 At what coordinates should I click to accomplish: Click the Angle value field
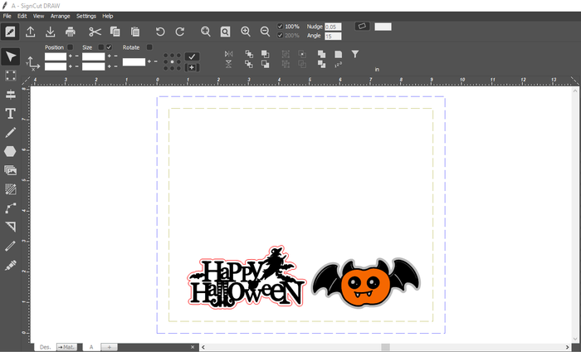(x=333, y=36)
